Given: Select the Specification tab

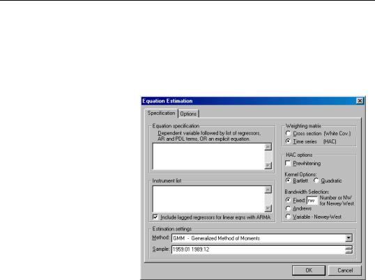Looking at the screenshot, I should [161, 113].
